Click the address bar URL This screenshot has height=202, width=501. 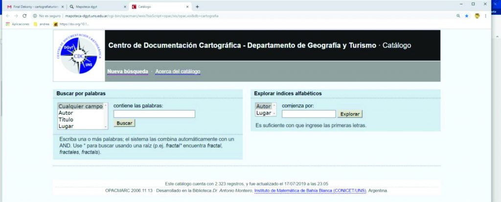tap(141, 16)
